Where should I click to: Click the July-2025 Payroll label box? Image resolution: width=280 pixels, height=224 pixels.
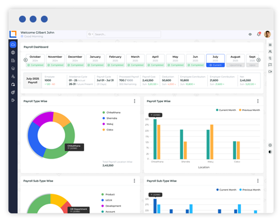[x=32, y=81]
